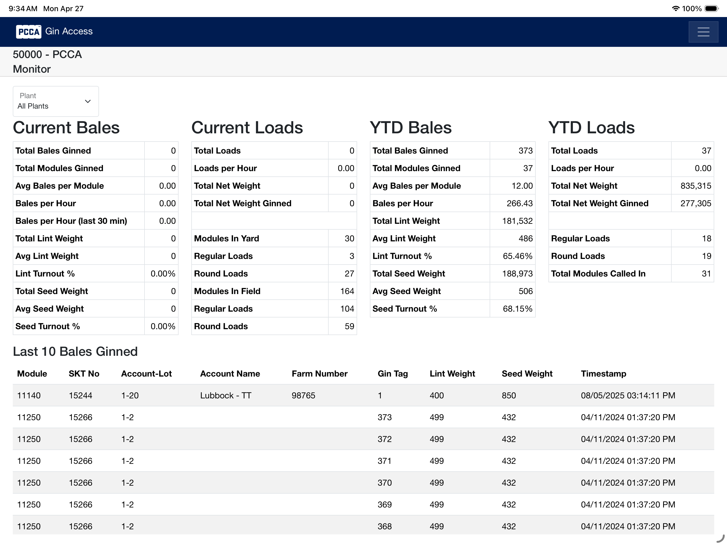Tap the 9:34 AM clock
Image resolution: width=727 pixels, height=545 pixels.
pyautogui.click(x=23, y=9)
